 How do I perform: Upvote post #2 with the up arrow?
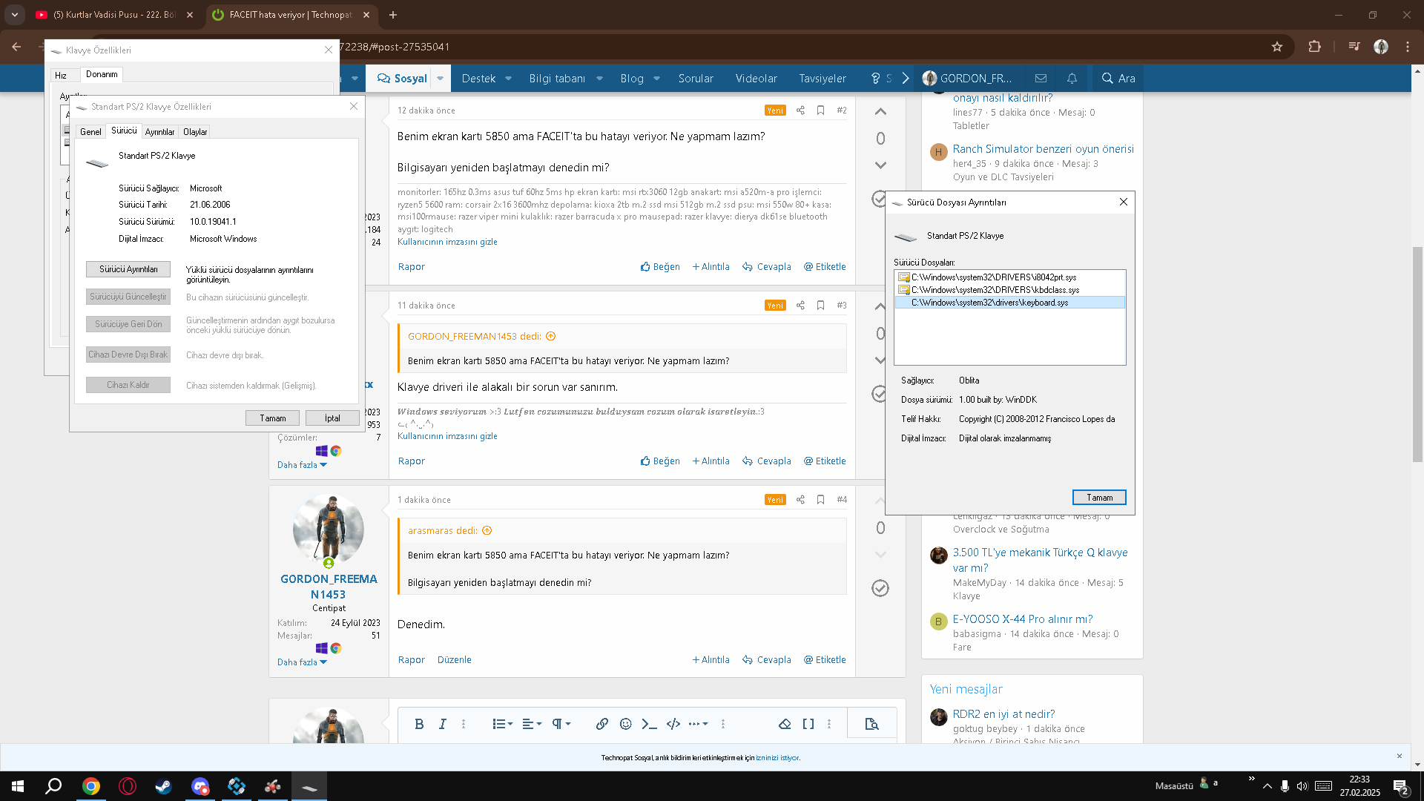coord(880,112)
